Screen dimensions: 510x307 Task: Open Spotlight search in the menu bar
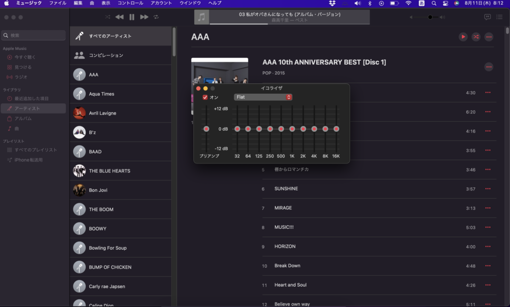pos(434,3)
